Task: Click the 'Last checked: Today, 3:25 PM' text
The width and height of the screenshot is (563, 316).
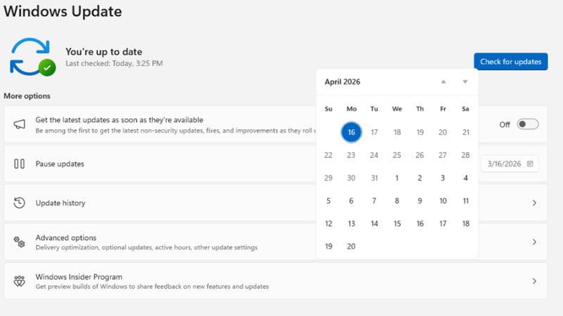Action: (114, 63)
